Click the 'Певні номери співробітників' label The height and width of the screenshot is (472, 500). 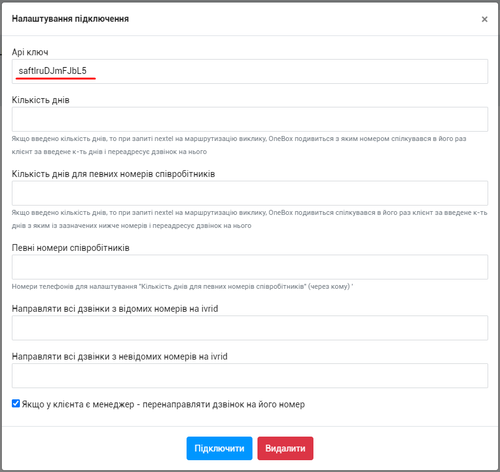click(70, 248)
